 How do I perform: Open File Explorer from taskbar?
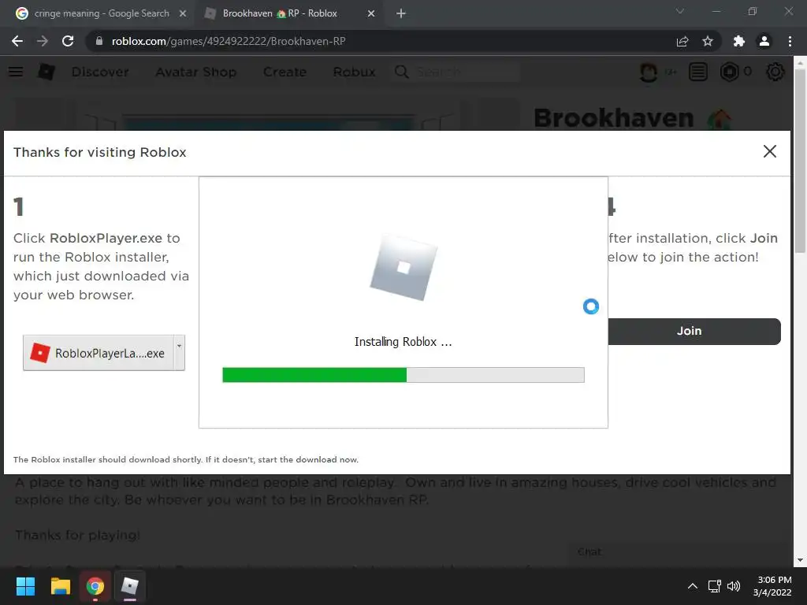[60, 586]
